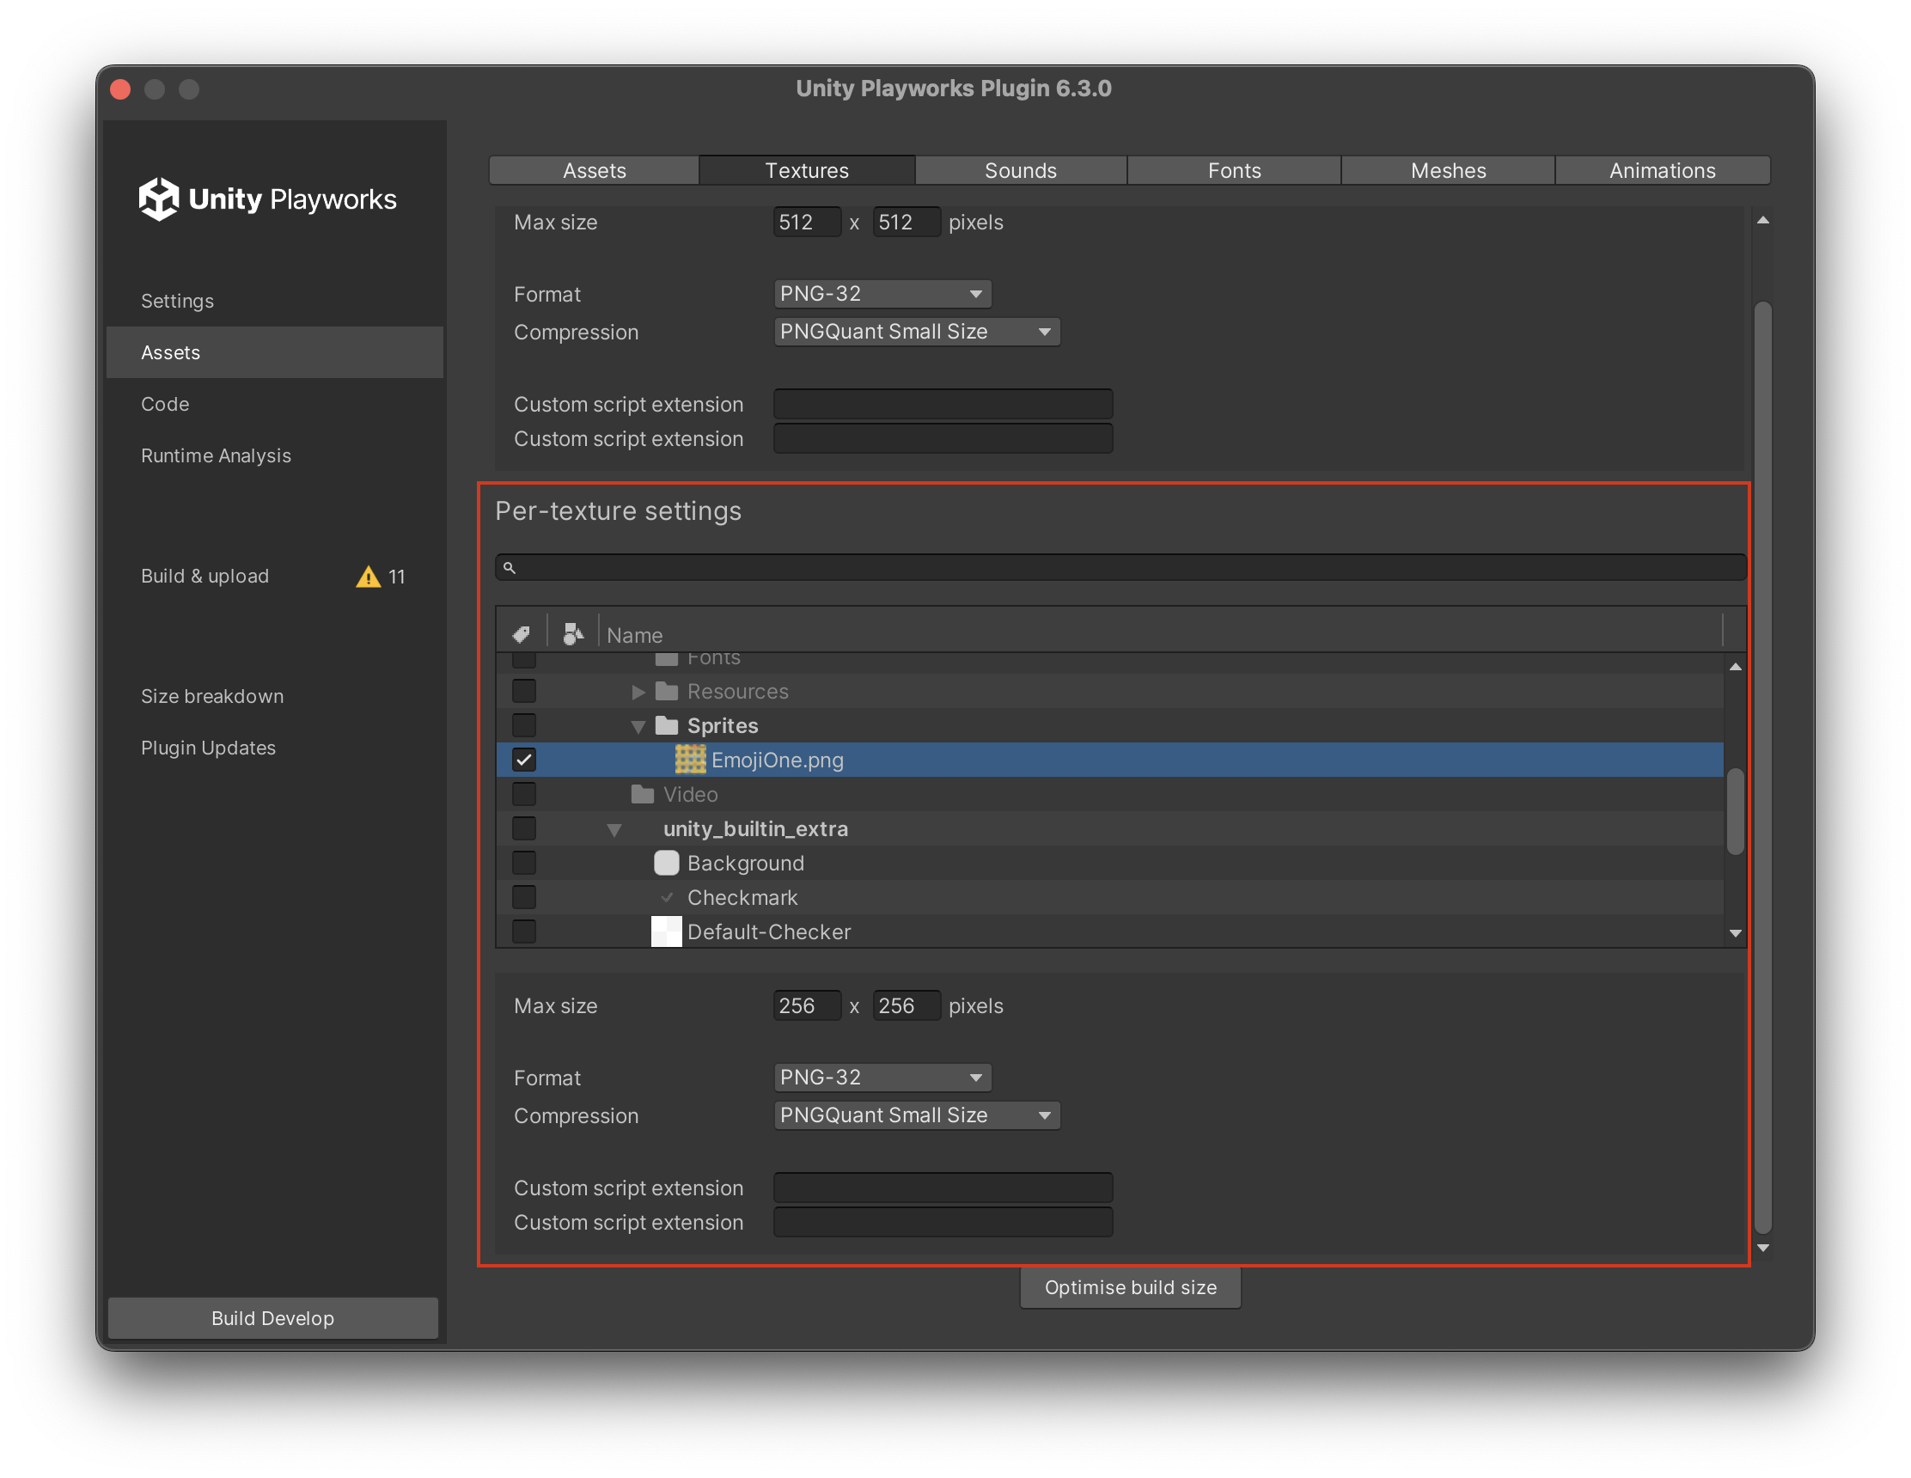Select the EmojiOne.png row
This screenshot has width=1911, height=1478.
[1110, 760]
